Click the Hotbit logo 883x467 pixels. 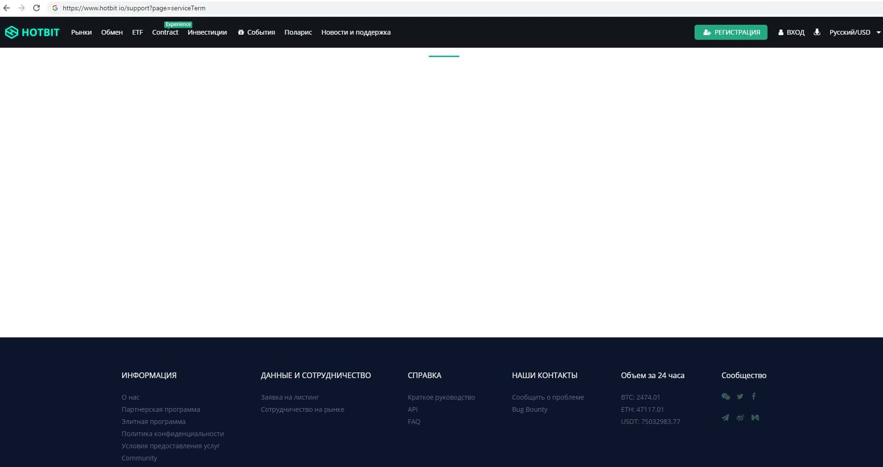[32, 32]
